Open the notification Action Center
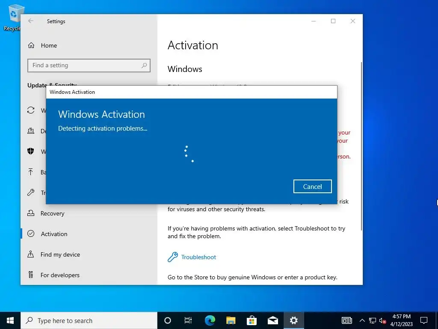Screen dimensions: 438x329 pyautogui.click(x=424, y=320)
